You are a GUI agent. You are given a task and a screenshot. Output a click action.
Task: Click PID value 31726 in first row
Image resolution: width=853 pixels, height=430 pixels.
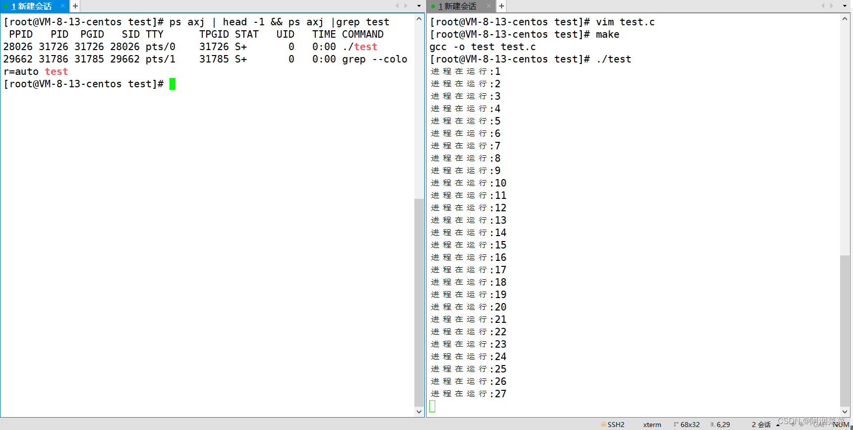(54, 47)
